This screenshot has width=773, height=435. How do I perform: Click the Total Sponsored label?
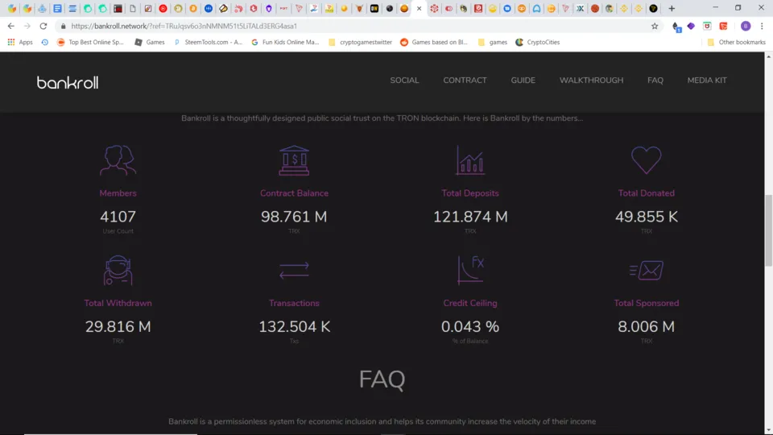(647, 304)
